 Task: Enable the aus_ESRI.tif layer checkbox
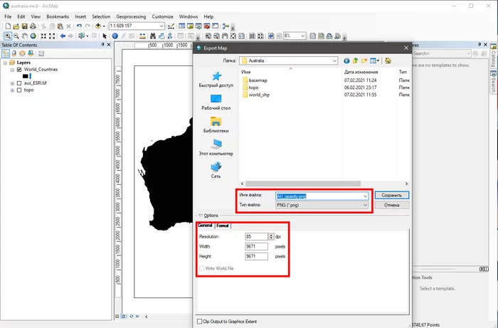[x=19, y=83]
